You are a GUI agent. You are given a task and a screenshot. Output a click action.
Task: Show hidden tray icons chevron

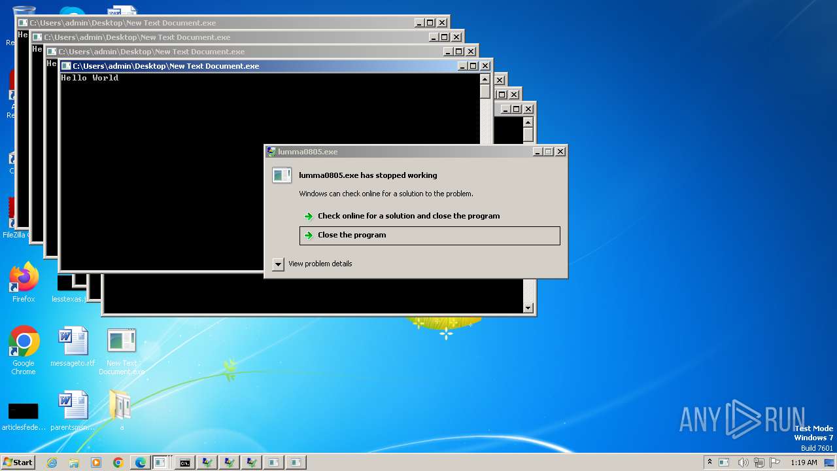[709, 462]
